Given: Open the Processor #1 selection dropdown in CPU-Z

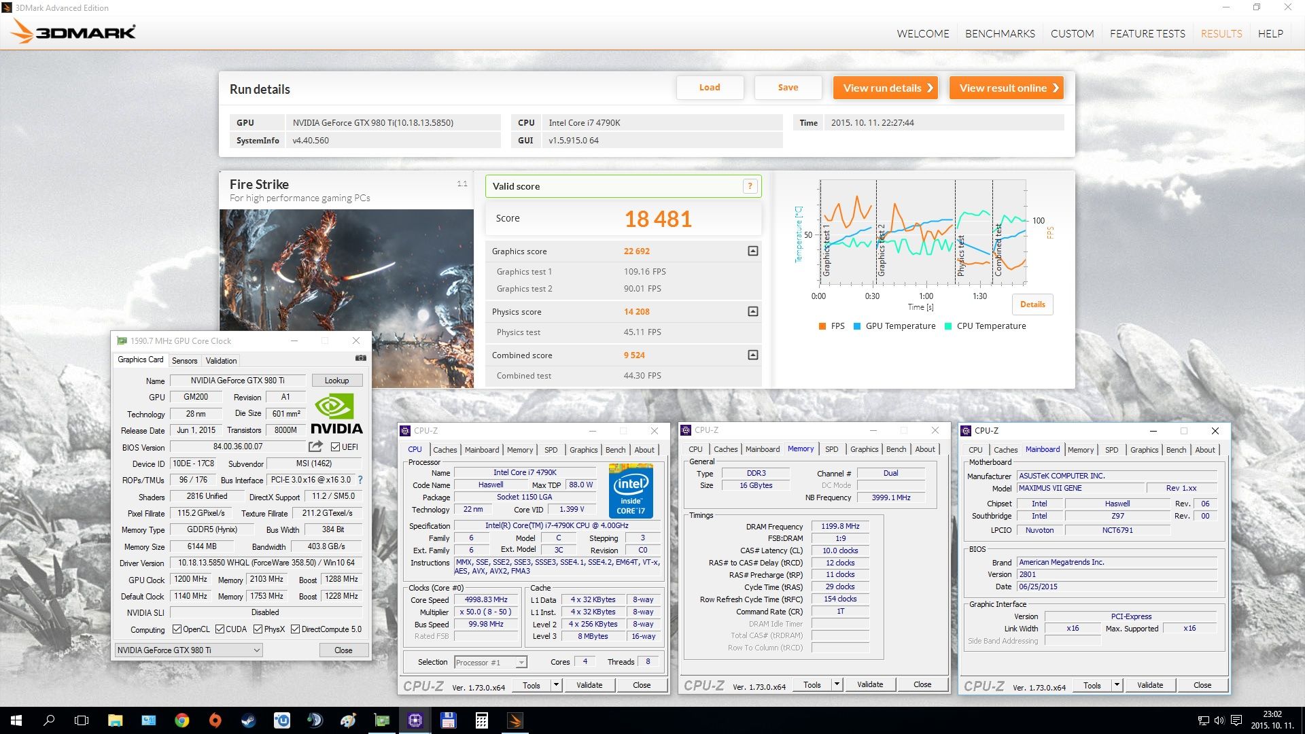Looking at the screenshot, I should click(490, 662).
